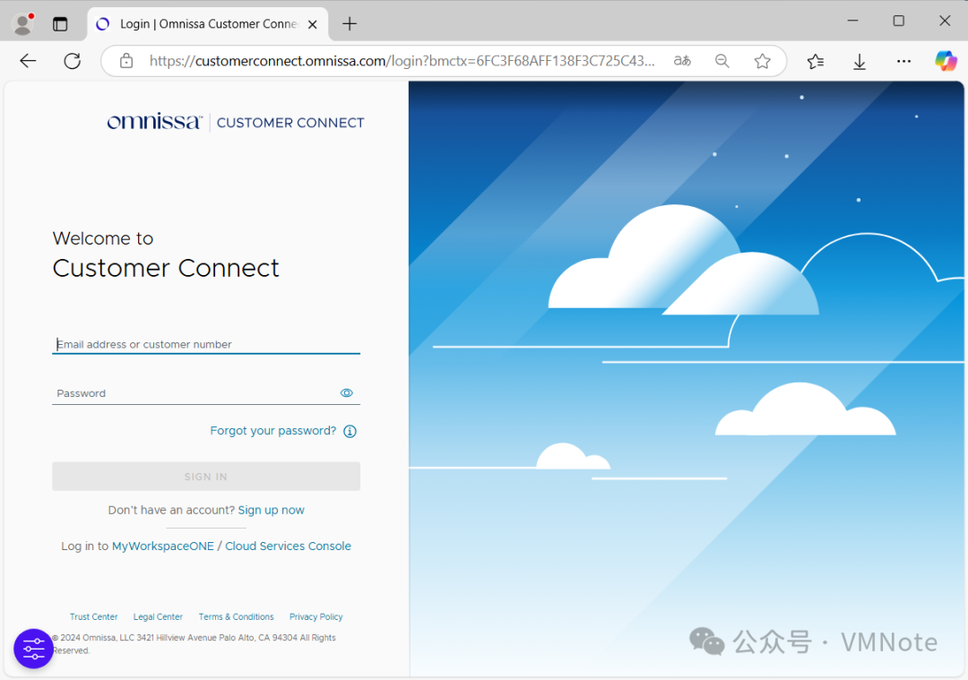Open MyWorkspaceONE login link

163,547
